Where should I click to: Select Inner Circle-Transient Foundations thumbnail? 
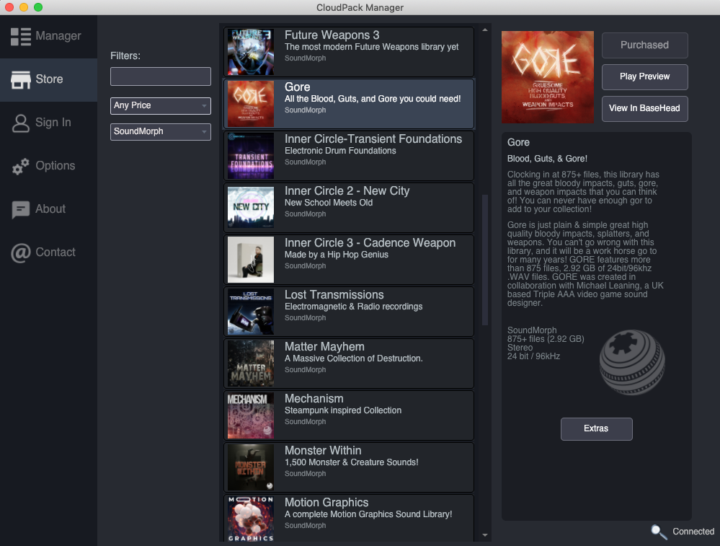tap(251, 156)
